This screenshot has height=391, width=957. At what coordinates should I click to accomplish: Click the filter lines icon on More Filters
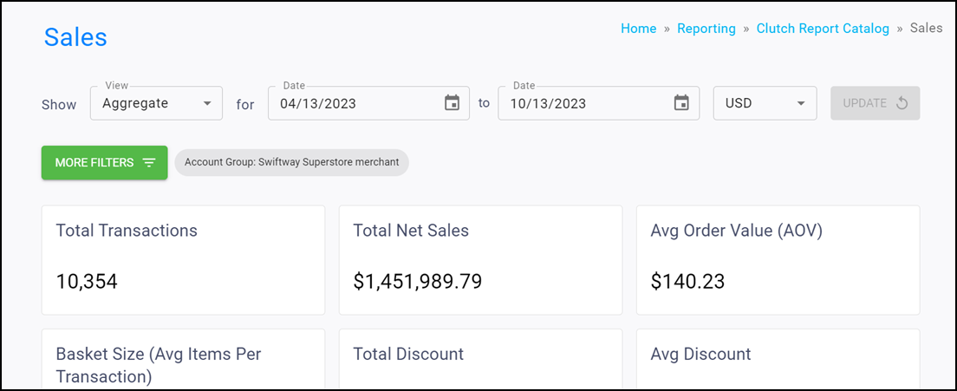point(149,163)
